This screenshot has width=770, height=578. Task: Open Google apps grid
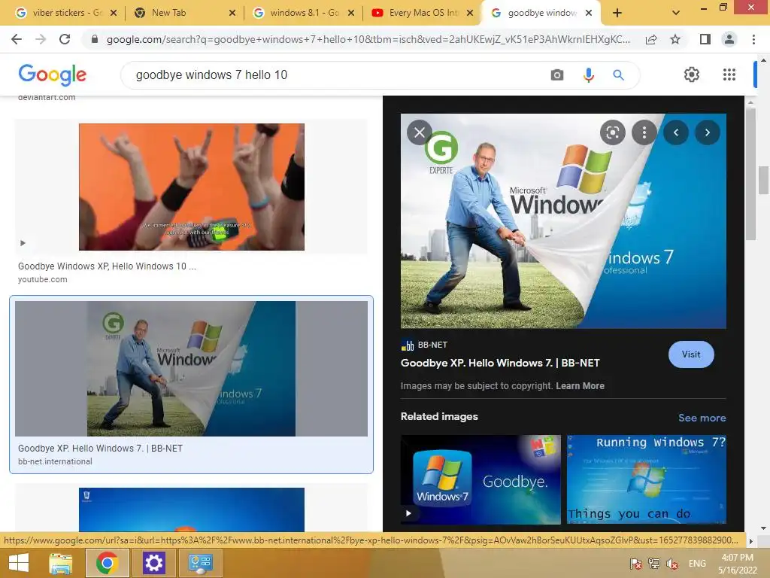tap(729, 75)
